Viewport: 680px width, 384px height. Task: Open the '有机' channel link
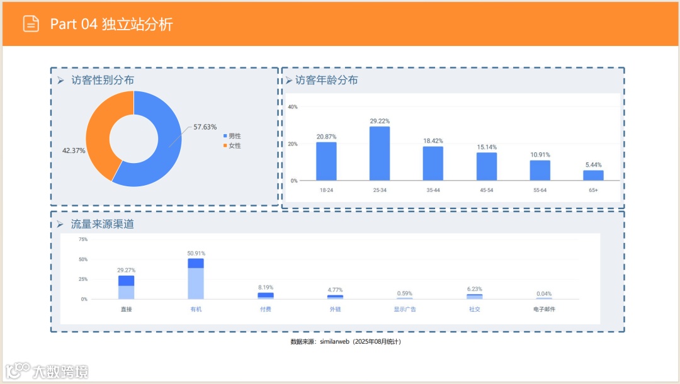[196, 310]
